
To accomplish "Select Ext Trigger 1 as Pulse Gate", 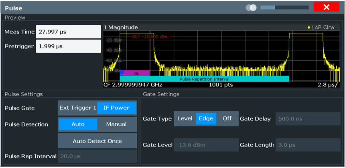I will pyautogui.click(x=78, y=108).
